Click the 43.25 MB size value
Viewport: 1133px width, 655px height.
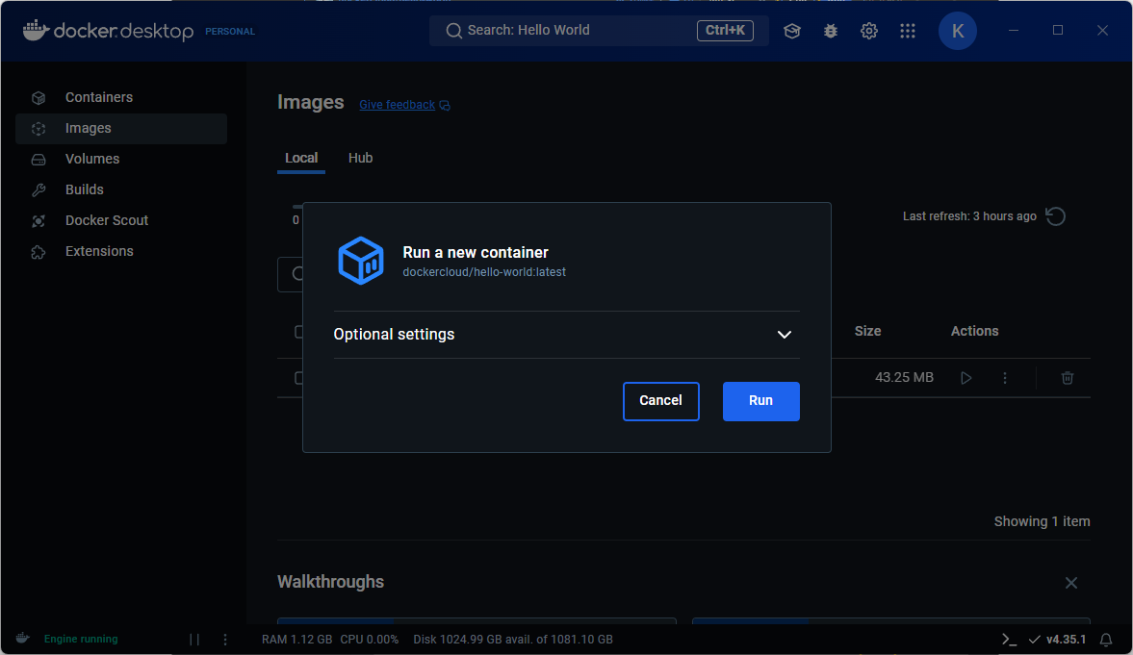[904, 378]
